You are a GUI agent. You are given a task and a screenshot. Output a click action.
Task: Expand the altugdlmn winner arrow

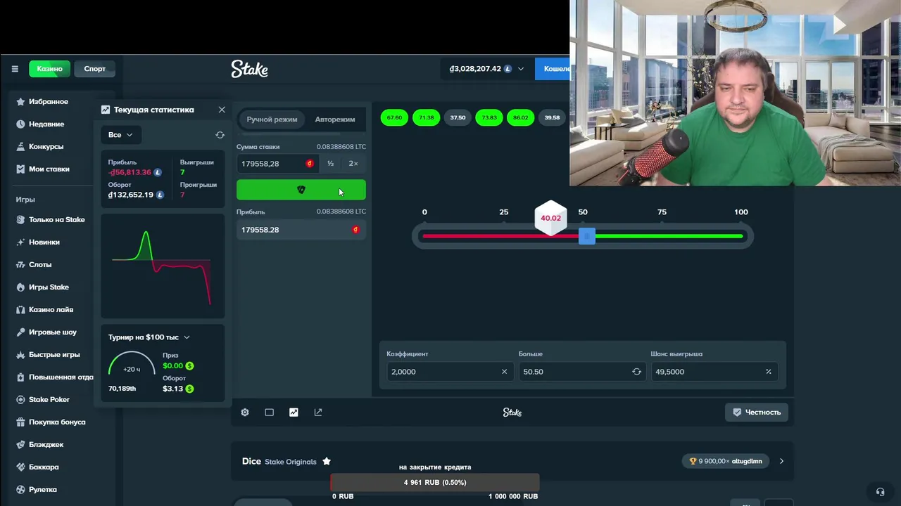[x=781, y=462]
